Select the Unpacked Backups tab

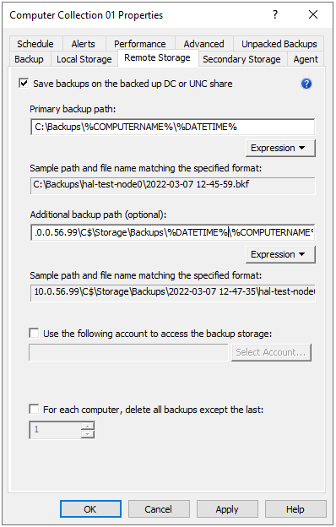click(279, 44)
